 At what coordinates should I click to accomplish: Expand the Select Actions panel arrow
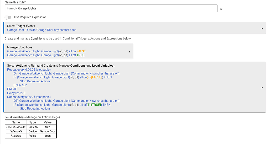coord(262,87)
